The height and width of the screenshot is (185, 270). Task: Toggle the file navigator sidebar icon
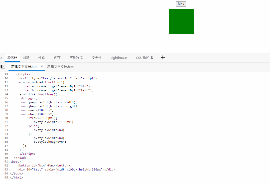(3, 67)
